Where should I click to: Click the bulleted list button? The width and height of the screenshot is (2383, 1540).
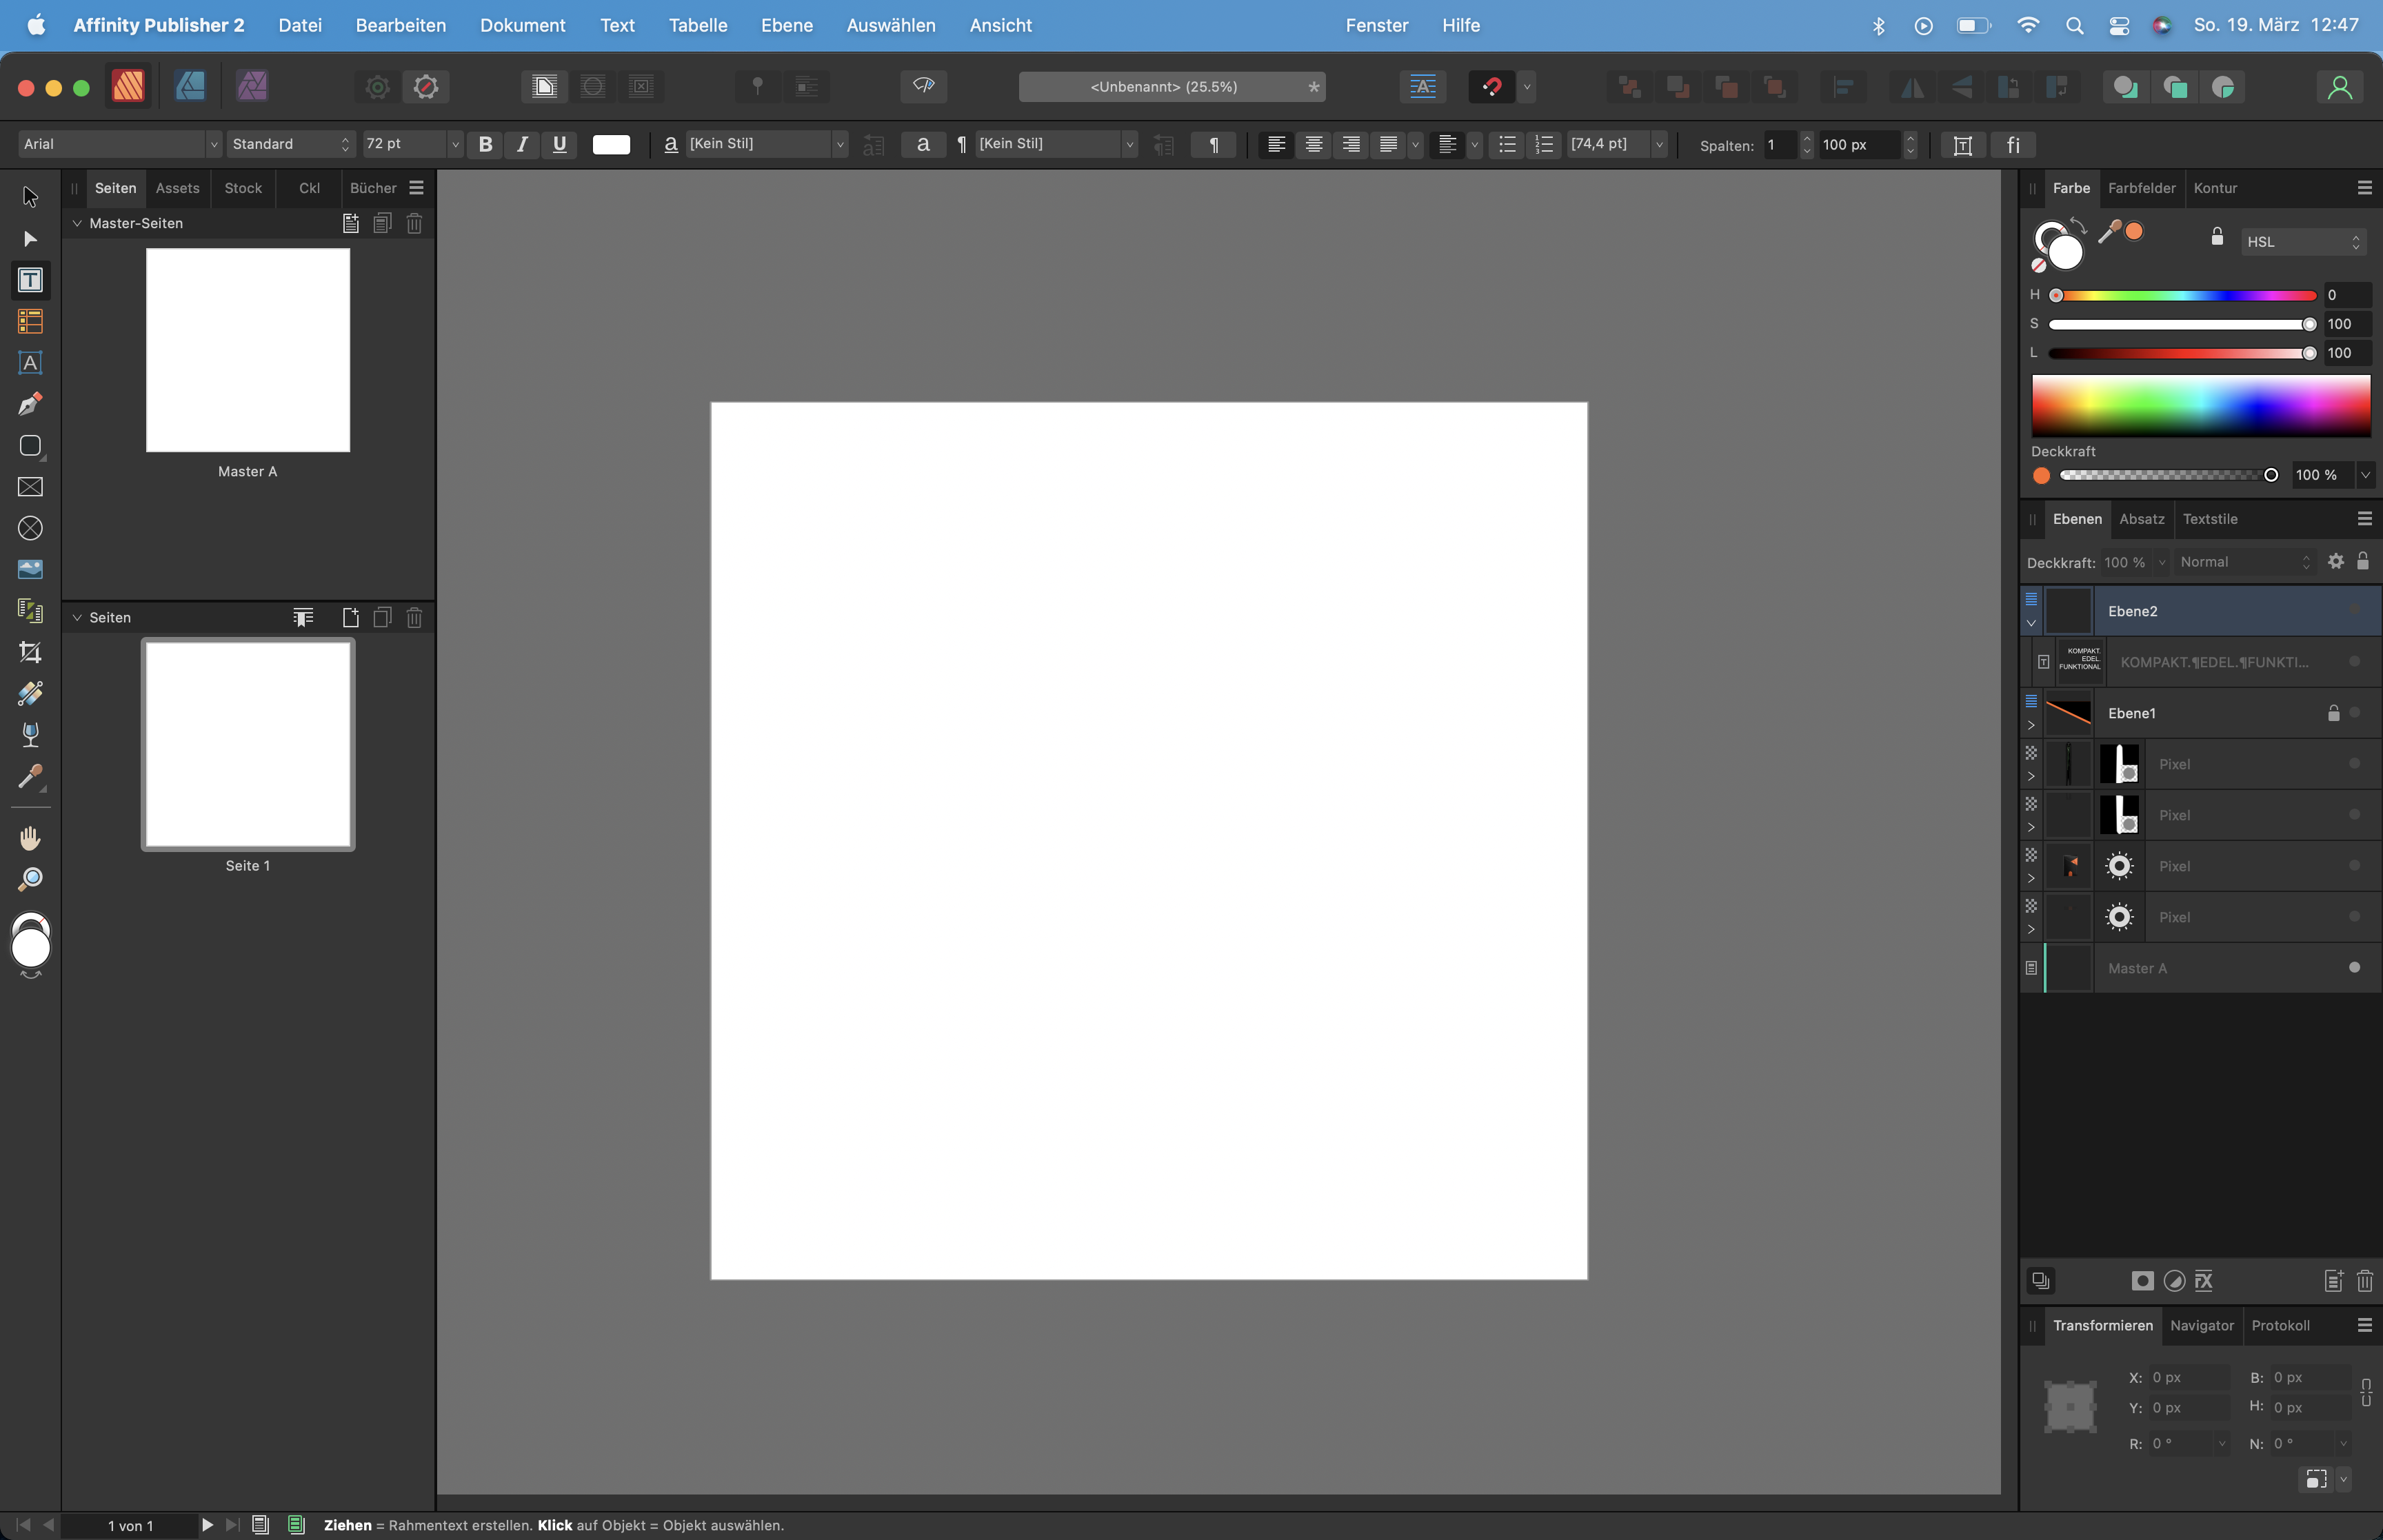click(1506, 145)
